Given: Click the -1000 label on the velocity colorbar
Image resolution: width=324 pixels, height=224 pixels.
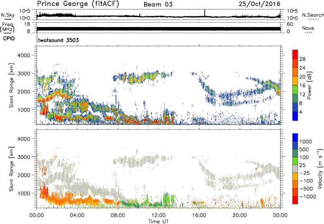Looking at the screenshot, I should 307,197.
